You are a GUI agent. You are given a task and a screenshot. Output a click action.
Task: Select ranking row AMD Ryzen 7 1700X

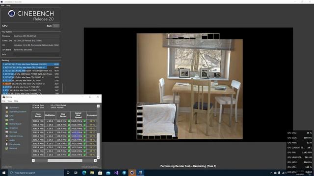tap(31, 74)
